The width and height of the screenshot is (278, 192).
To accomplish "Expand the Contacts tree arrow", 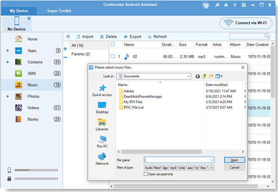I will coord(8,62).
